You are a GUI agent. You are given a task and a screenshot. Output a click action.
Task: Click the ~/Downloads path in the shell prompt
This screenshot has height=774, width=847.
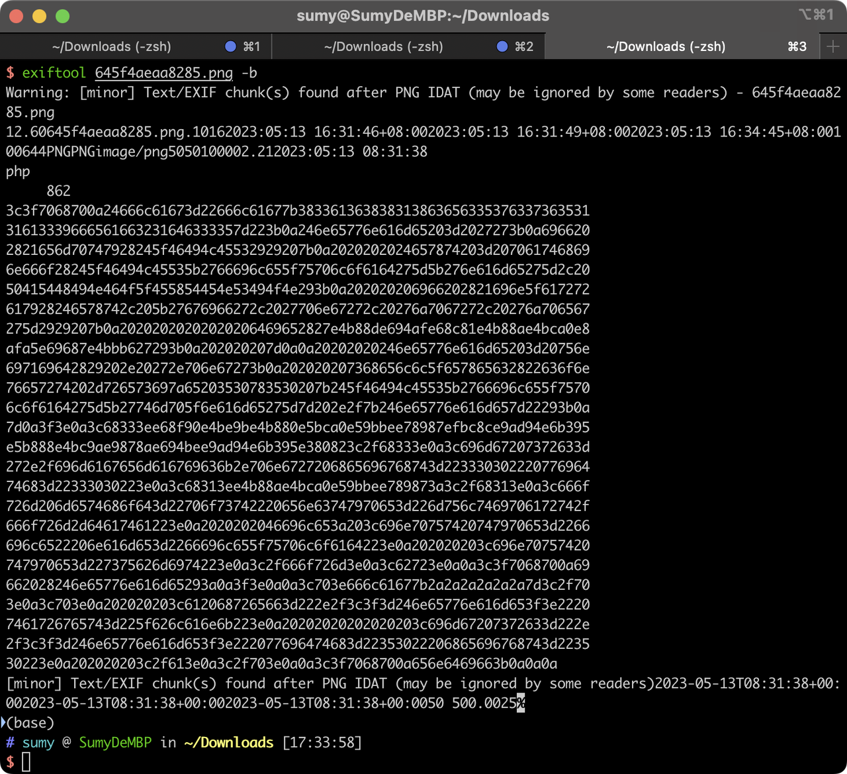[228, 742]
